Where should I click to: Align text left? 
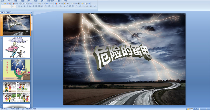(34, 6)
